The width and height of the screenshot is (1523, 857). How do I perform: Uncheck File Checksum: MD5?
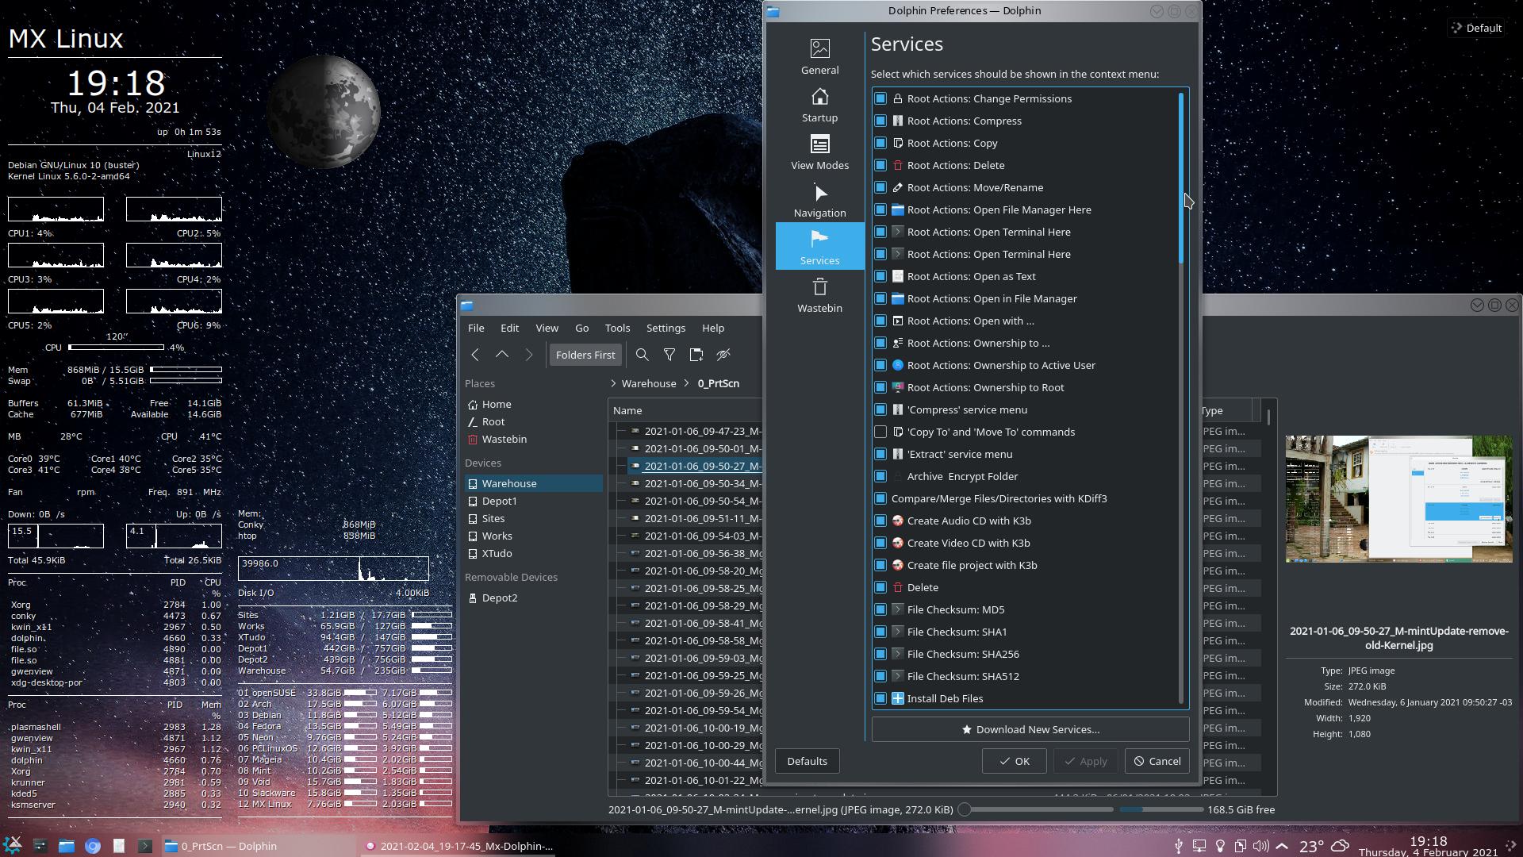880,609
